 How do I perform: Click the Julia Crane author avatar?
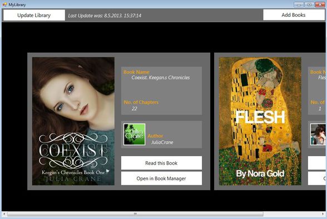pos(135,135)
